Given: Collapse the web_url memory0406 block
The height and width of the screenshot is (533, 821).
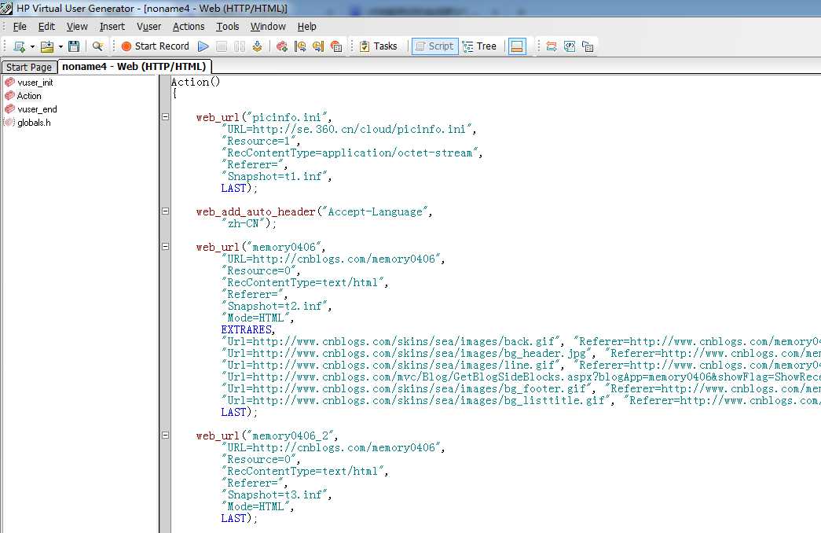Looking at the screenshot, I should click(x=166, y=246).
